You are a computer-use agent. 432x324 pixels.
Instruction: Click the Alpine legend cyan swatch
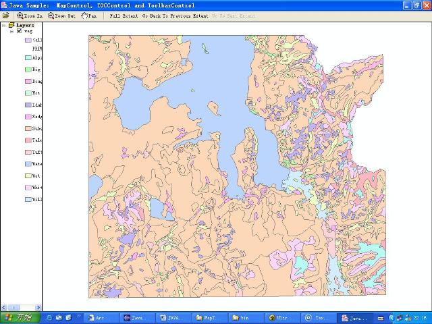click(x=28, y=58)
